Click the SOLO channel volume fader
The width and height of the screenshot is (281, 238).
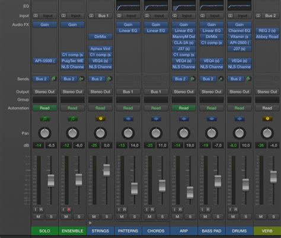pos(51,180)
